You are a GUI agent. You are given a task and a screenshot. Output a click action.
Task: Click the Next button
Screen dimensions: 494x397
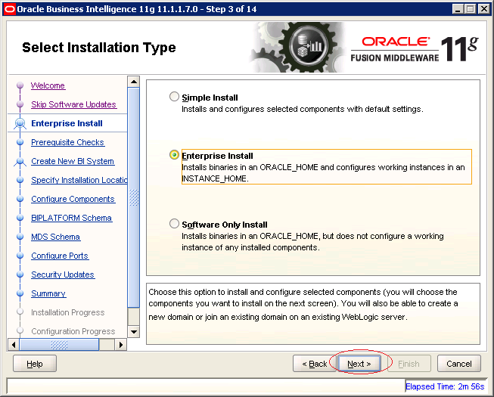click(359, 364)
